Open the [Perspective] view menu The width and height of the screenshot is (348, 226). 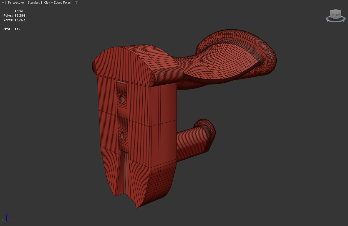[x=16, y=2]
